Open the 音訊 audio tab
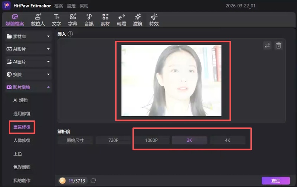 coord(89,20)
